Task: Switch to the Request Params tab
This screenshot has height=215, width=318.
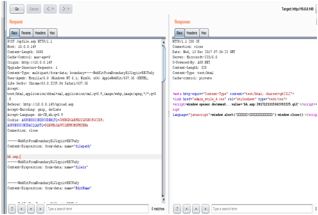Action: [26, 33]
